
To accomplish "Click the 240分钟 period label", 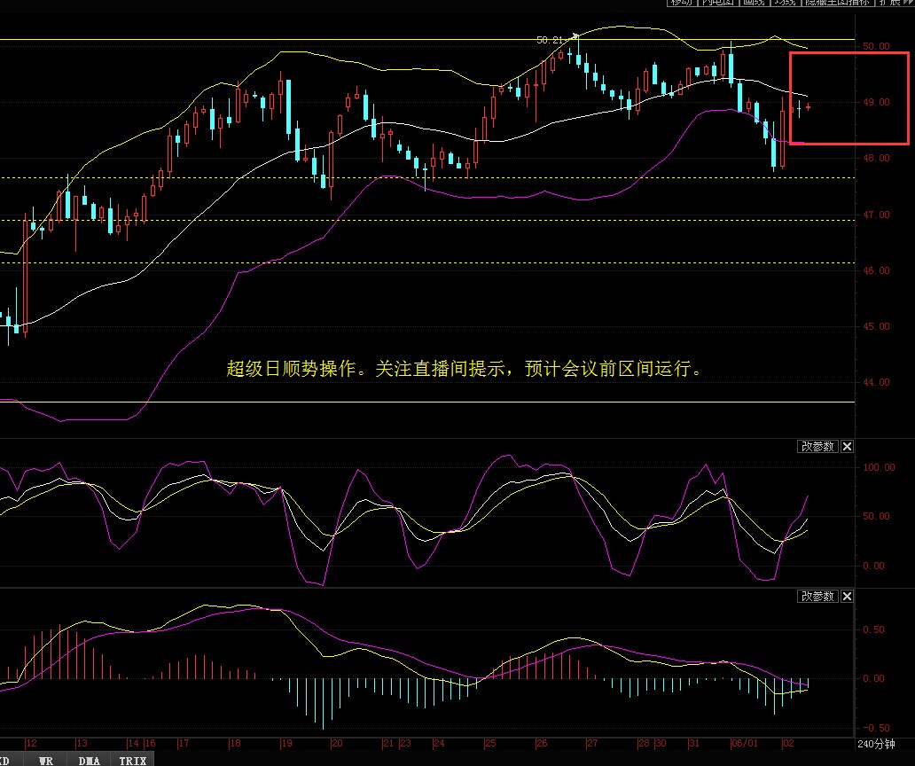I will point(876,744).
